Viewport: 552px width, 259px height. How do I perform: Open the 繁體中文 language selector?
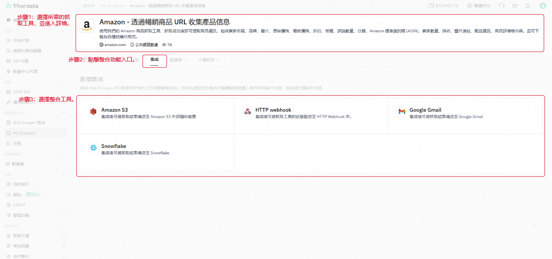pyautogui.click(x=479, y=6)
